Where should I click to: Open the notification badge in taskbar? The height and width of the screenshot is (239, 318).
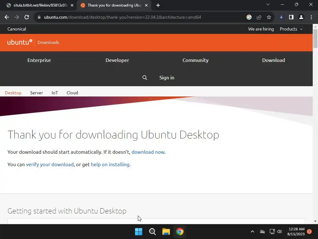pyautogui.click(x=309, y=232)
